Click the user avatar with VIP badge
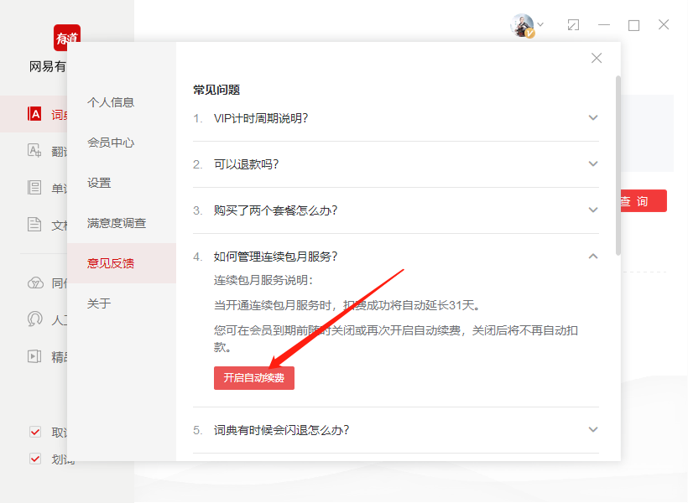 [522, 25]
